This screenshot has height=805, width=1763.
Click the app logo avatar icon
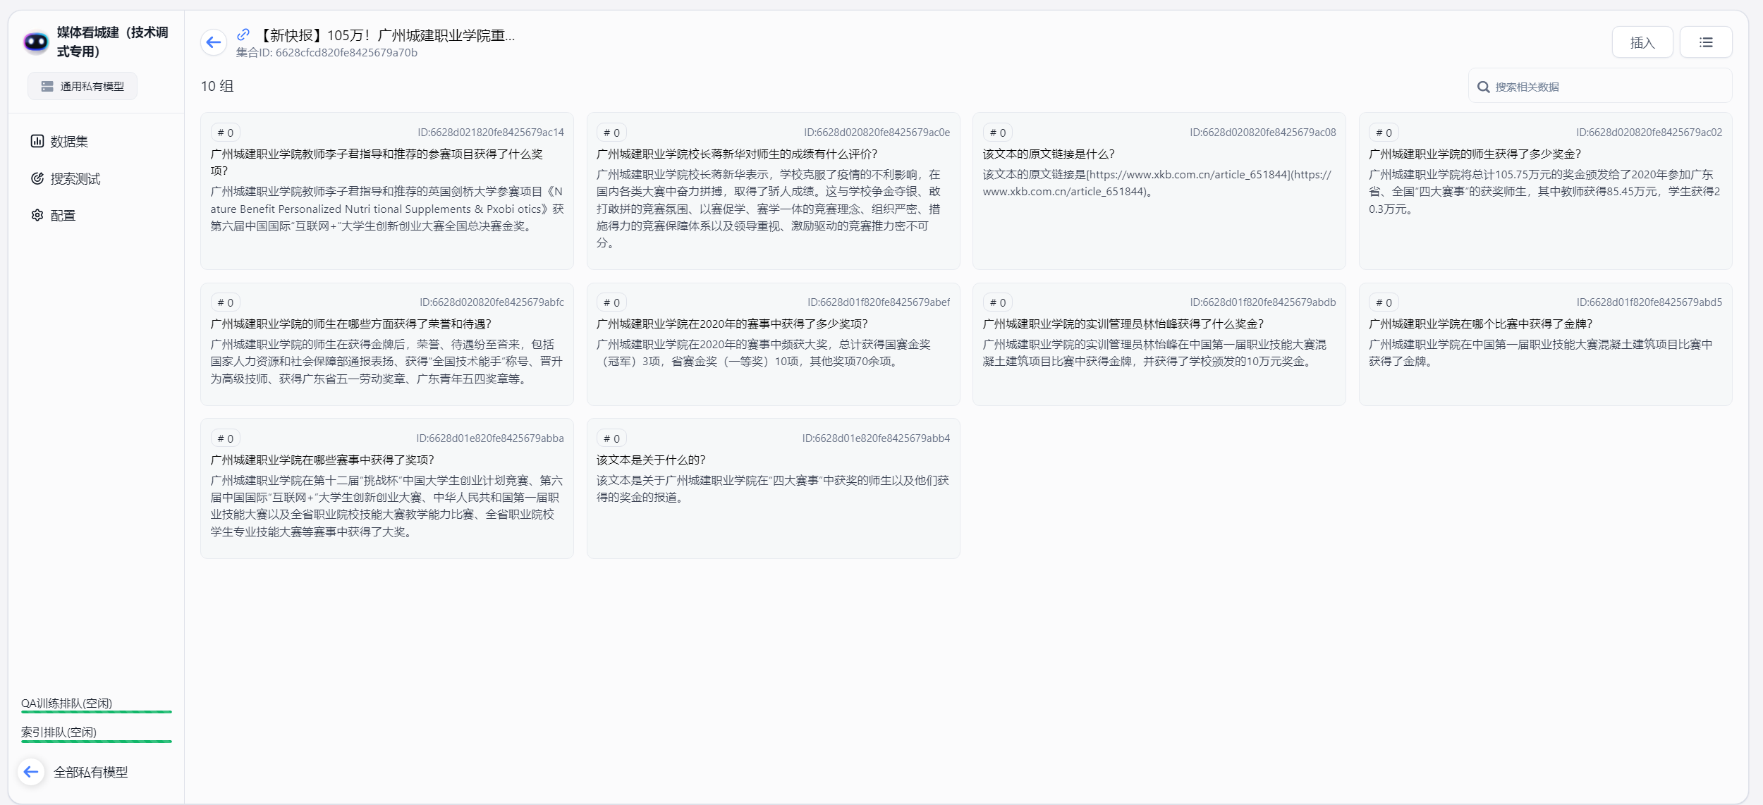point(35,42)
